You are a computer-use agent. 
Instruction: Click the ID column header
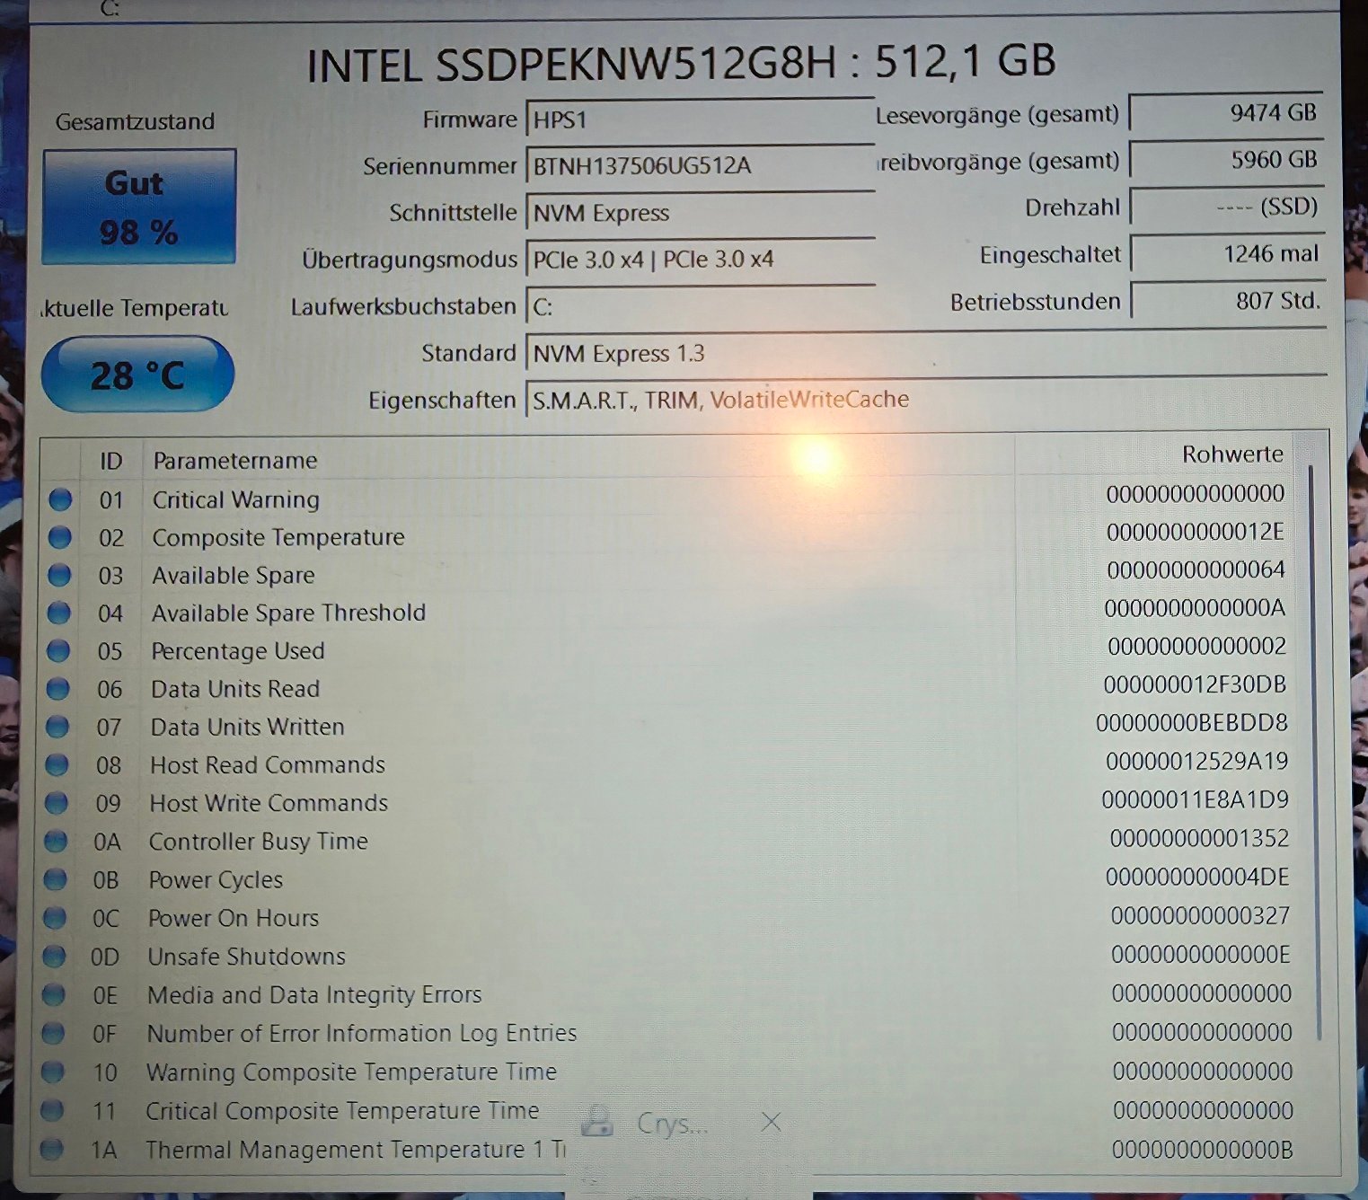(x=111, y=461)
